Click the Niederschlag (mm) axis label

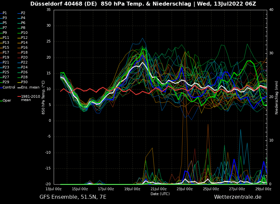pyautogui.click(x=277, y=97)
